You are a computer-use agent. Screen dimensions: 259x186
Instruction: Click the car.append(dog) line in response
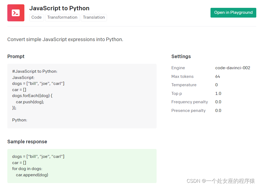pos(32,175)
